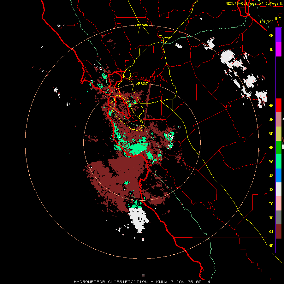Image resolution: width=284 pixels, height=284 pixels.
Task: Choose the mint green RA legend swatch
Action: [279, 162]
